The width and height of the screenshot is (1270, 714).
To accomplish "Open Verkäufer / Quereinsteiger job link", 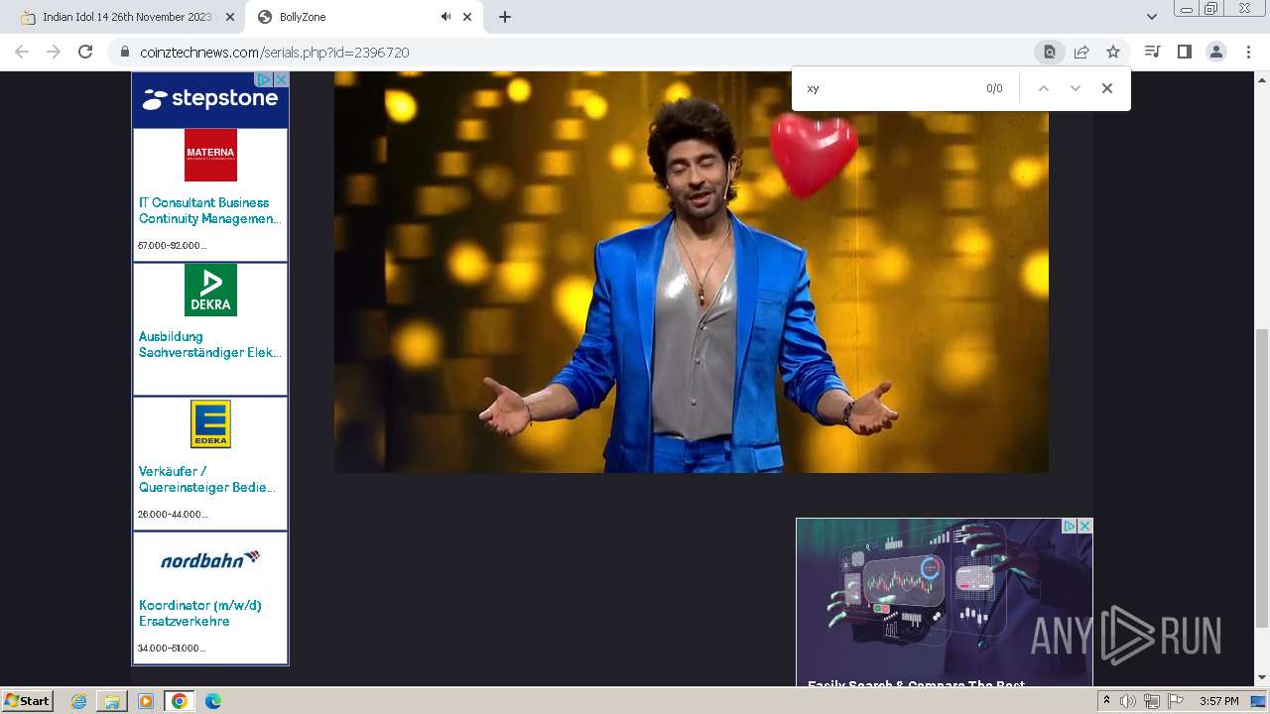I will 207,479.
